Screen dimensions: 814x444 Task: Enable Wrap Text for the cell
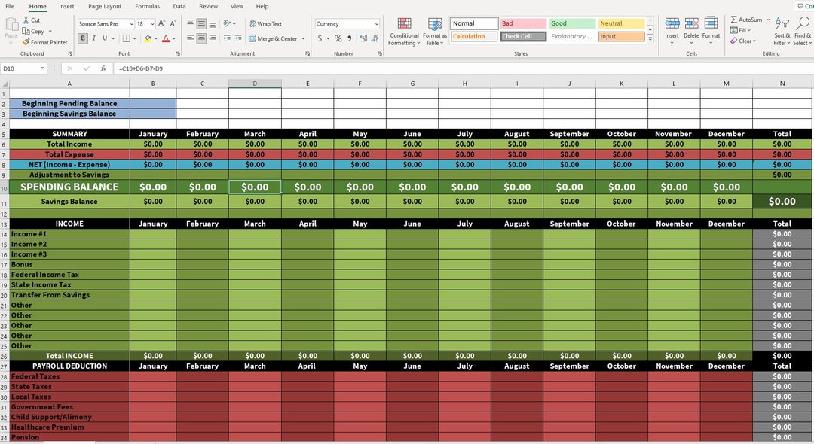[x=265, y=23]
